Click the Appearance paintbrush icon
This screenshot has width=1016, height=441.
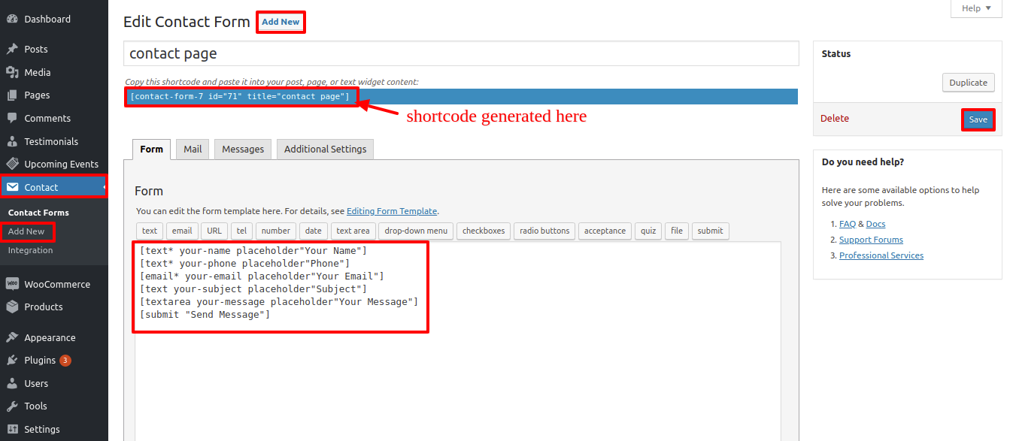pos(12,337)
